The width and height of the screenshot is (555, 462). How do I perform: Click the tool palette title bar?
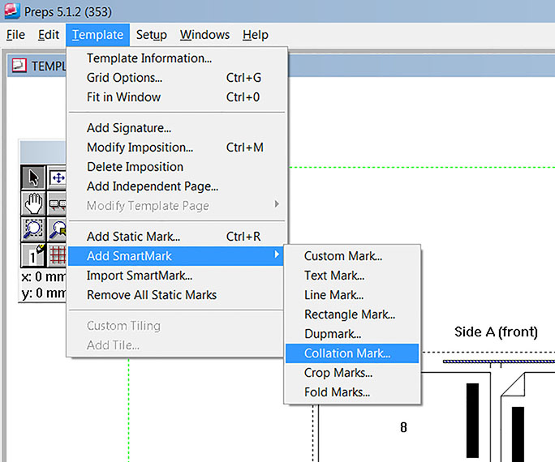[x=43, y=152]
